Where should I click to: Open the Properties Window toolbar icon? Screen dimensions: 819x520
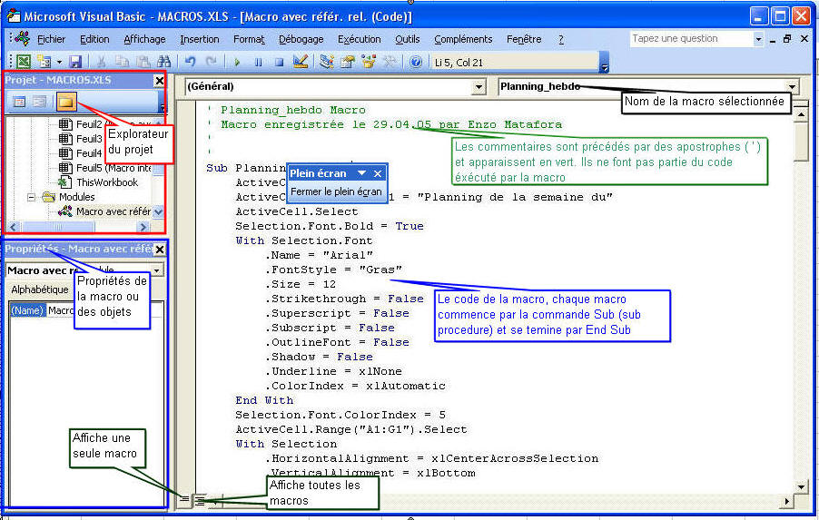coord(348,62)
